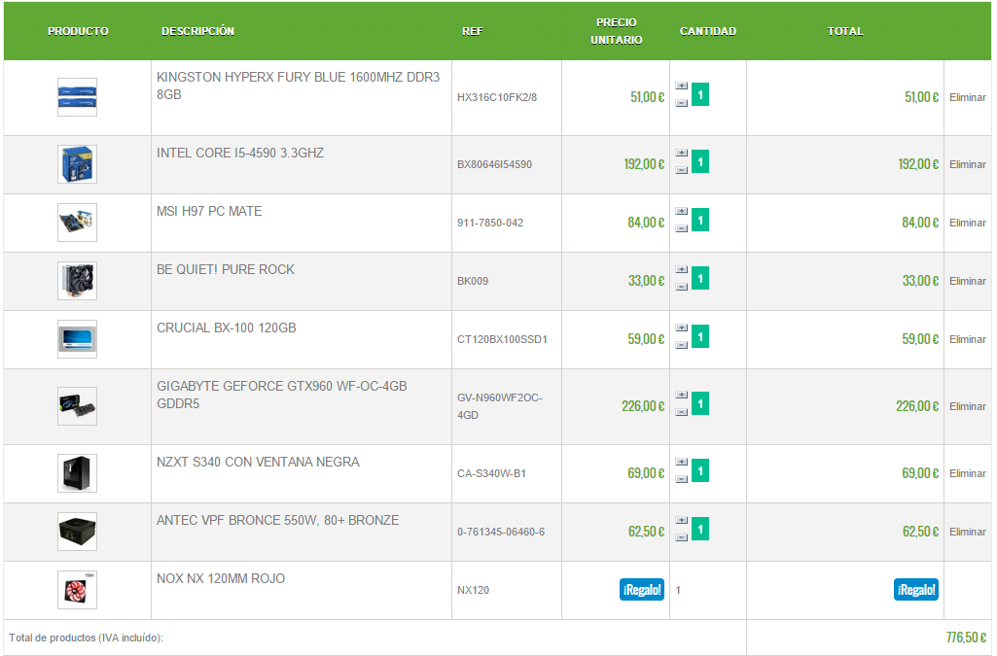Click the Kingston HyperX Fury Blue description
The image size is (997, 656).
[x=298, y=86]
